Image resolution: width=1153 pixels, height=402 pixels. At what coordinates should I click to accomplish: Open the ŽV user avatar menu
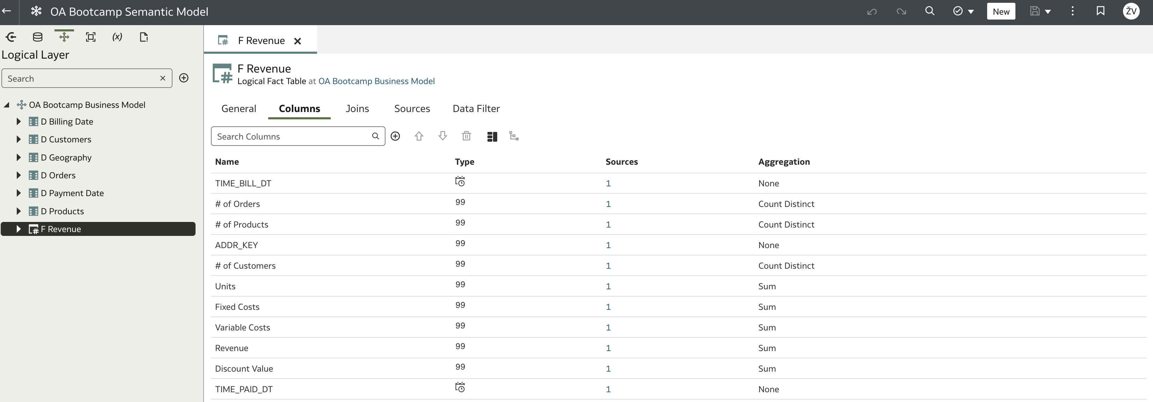click(1131, 11)
